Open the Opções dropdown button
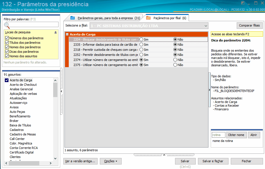The height and width of the screenshot is (169, 265). click(x=111, y=161)
